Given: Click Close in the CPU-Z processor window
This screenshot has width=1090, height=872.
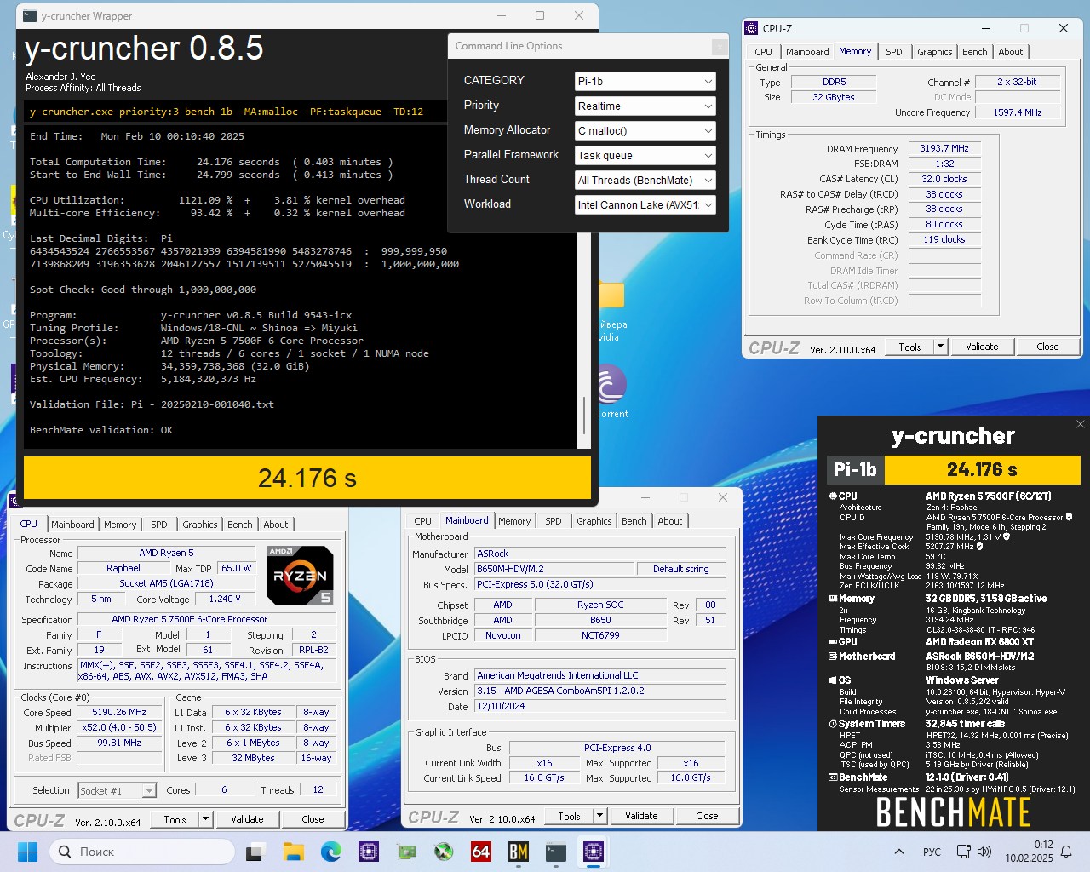Looking at the screenshot, I should click(313, 819).
